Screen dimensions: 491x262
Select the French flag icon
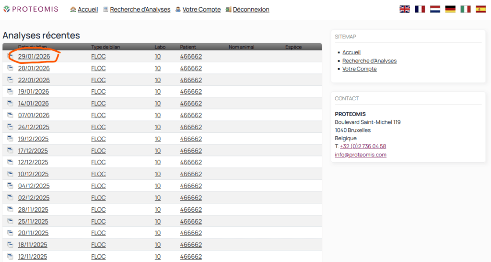pyautogui.click(x=420, y=9)
